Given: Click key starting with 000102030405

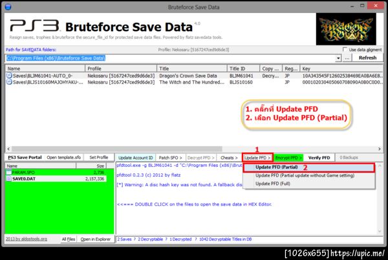Looking at the screenshot, I should click(343, 82).
